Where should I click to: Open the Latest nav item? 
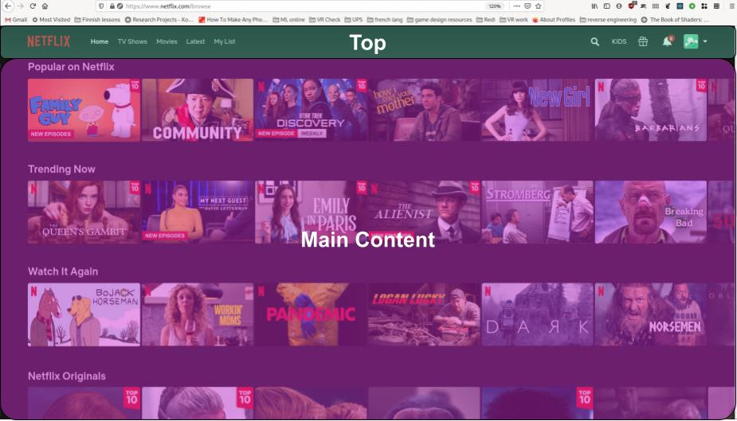coord(195,41)
